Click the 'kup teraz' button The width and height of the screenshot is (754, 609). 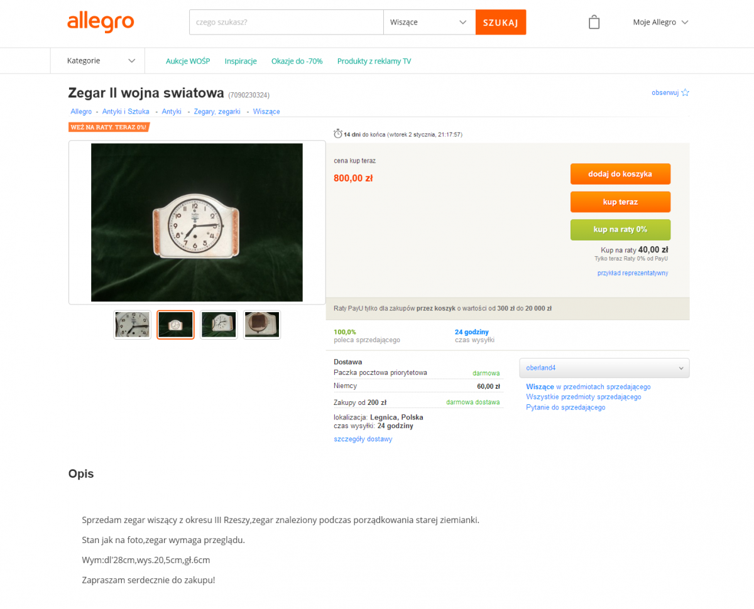pyautogui.click(x=620, y=202)
